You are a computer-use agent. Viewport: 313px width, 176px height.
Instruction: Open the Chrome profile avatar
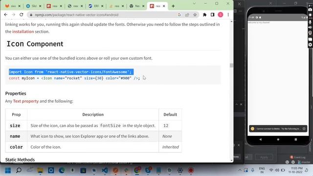(x=221, y=15)
